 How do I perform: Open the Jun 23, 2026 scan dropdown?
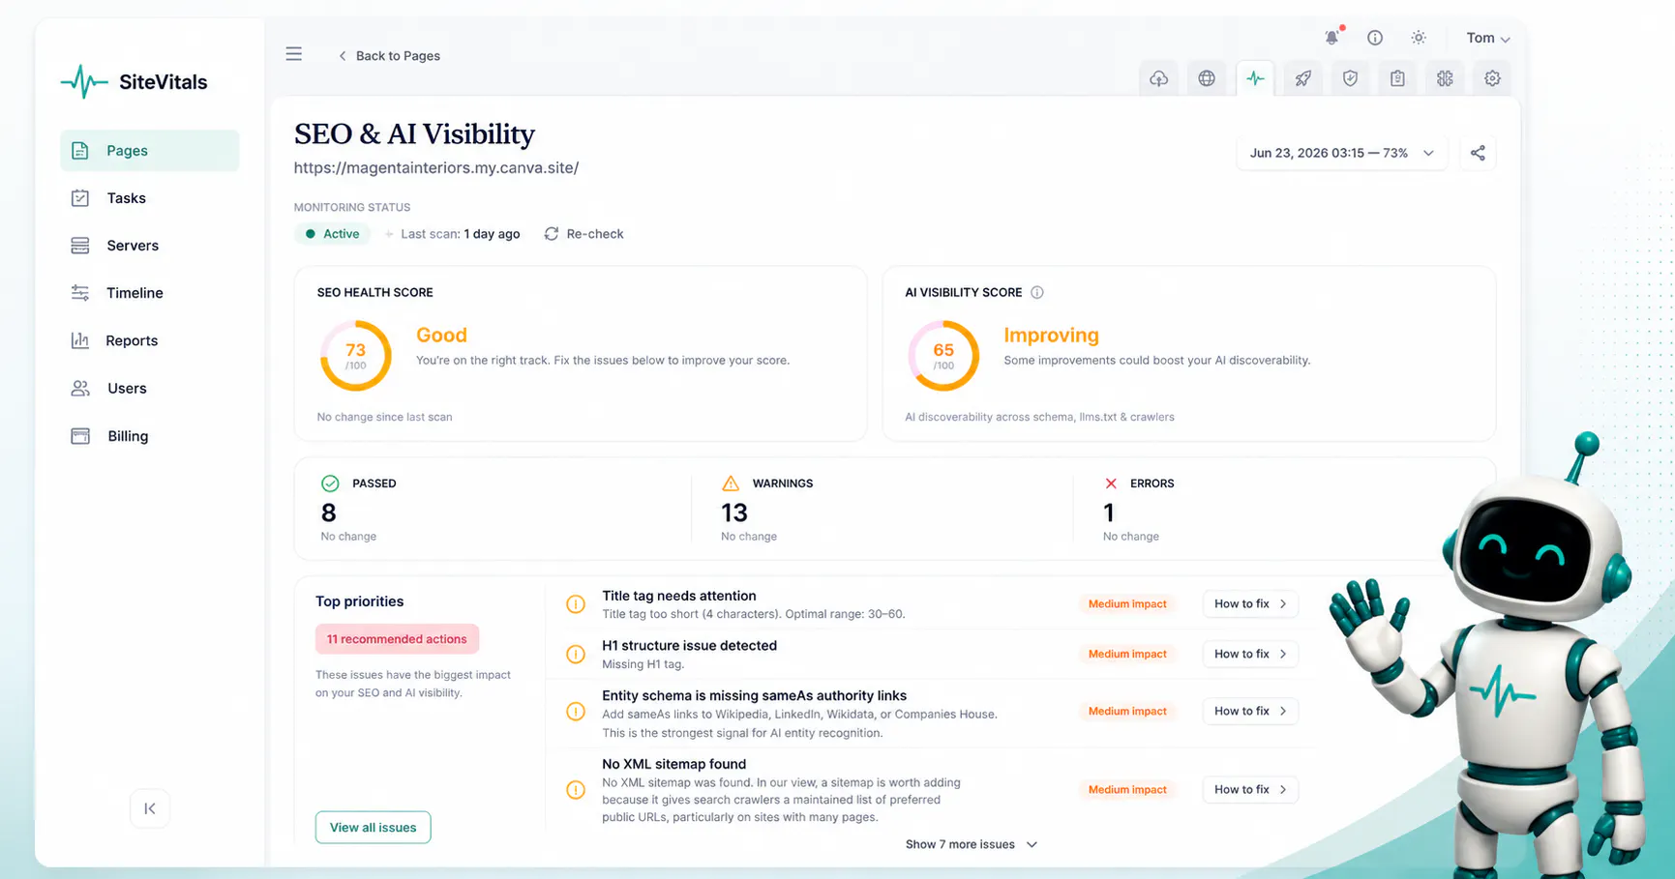tap(1342, 153)
